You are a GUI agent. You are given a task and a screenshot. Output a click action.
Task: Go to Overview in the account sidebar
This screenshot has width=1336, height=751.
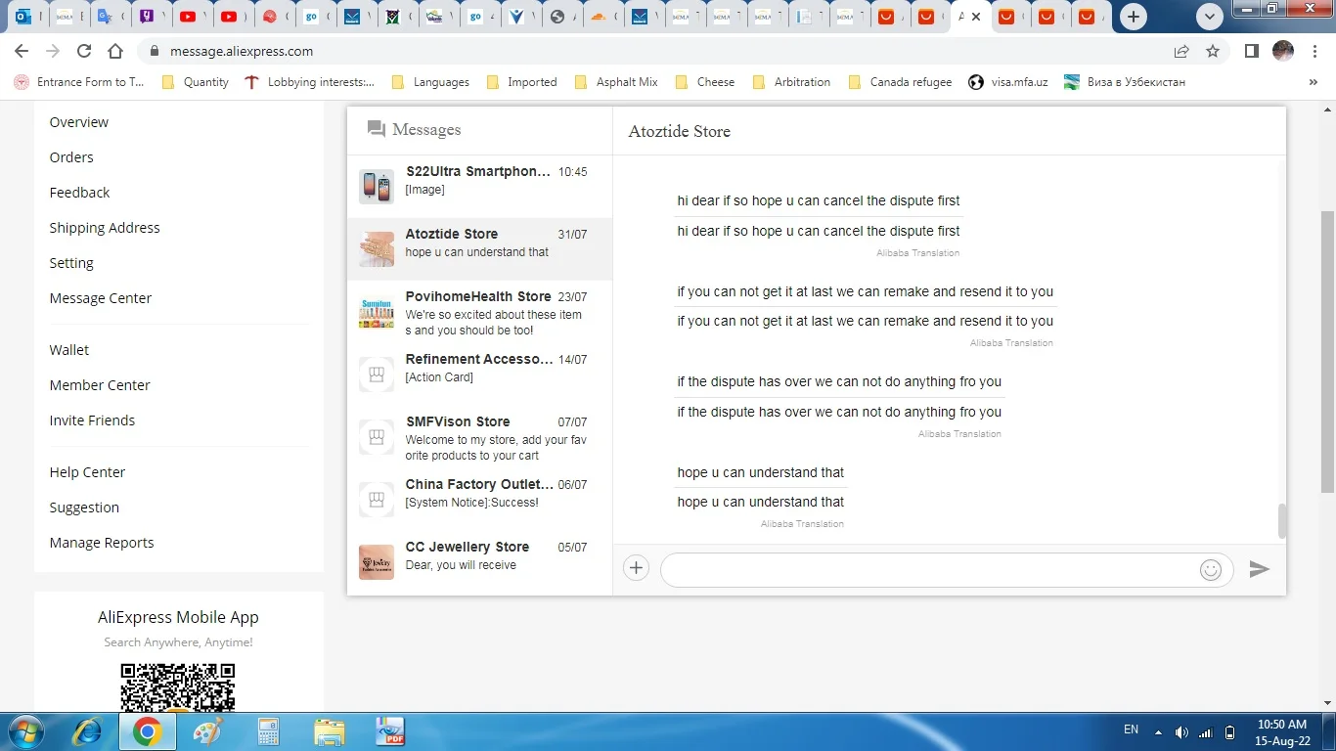click(x=79, y=122)
